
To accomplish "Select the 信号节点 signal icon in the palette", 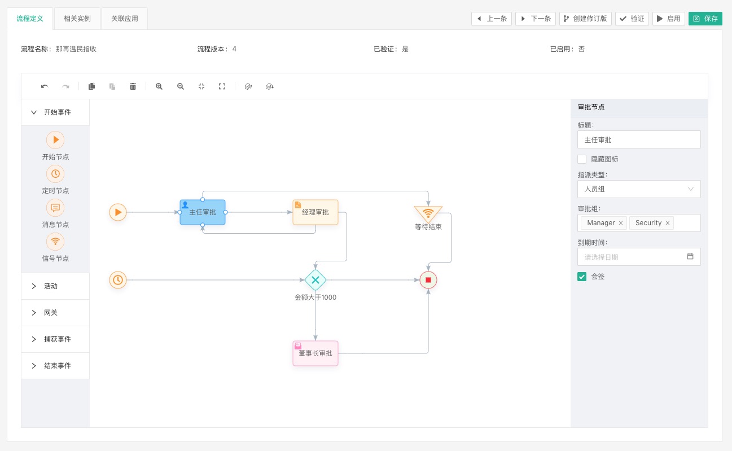I will point(55,242).
